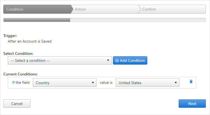The image size is (210, 115).
Task: Click the Current Conditions heading
Action: 21,74
